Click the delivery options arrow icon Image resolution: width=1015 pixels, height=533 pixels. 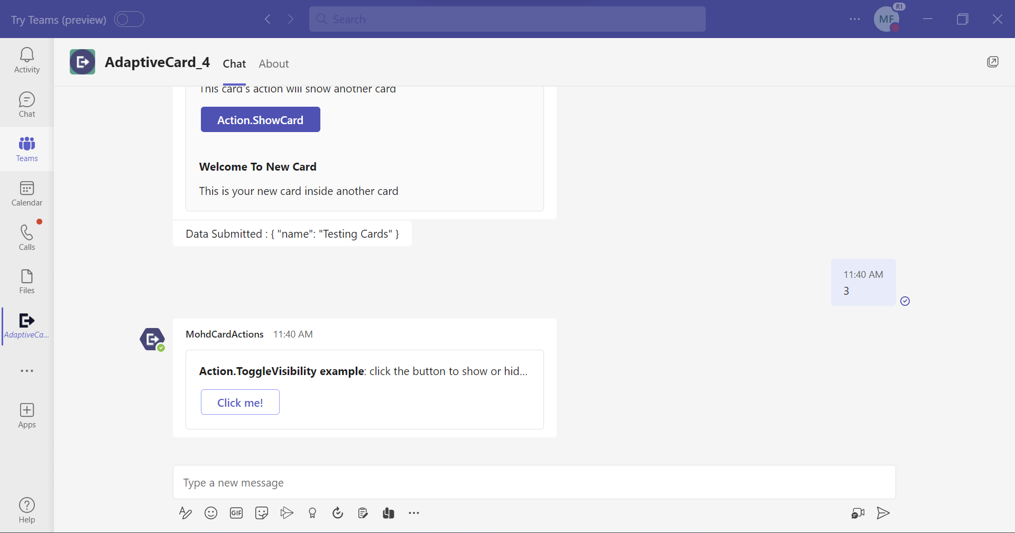click(287, 513)
